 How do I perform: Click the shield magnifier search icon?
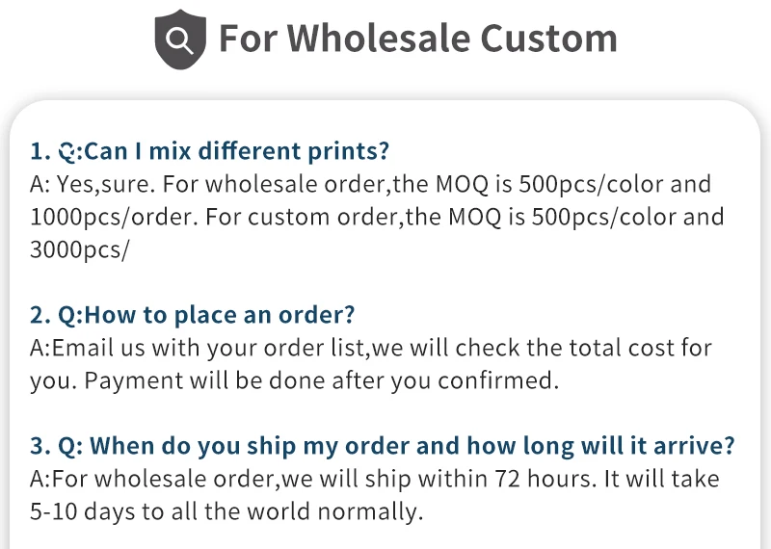click(x=180, y=39)
